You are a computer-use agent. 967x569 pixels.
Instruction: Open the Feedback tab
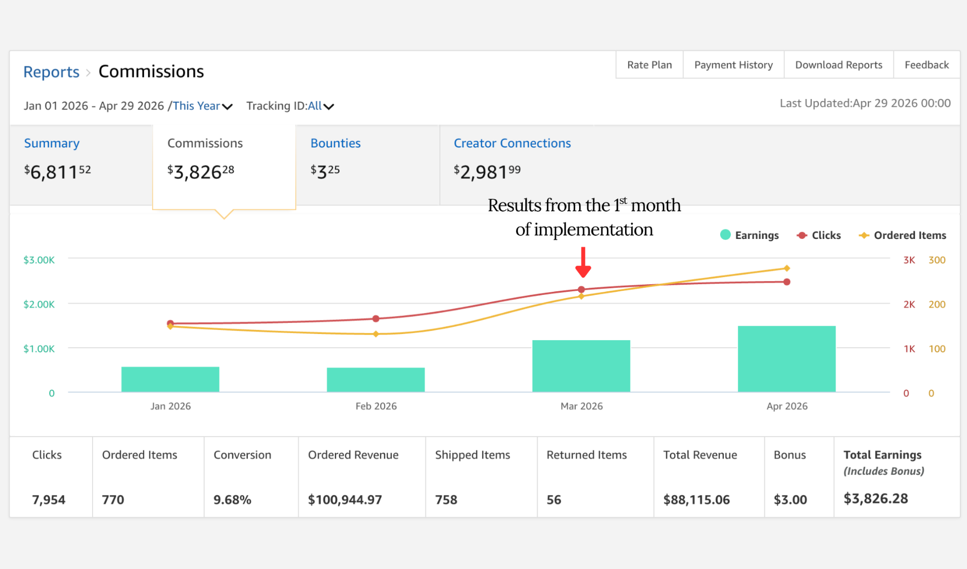[x=927, y=65]
